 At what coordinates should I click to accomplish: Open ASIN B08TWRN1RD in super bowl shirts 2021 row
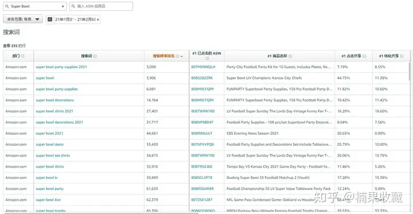pos(203,111)
